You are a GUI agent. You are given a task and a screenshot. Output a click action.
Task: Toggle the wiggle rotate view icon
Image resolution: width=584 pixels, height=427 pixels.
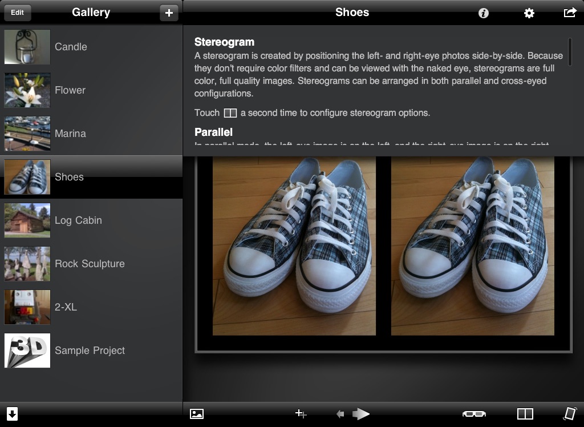coord(570,413)
